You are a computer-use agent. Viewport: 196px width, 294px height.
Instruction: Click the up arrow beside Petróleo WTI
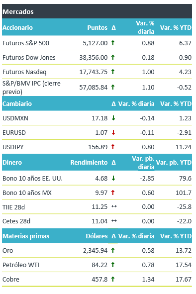coord(113,265)
